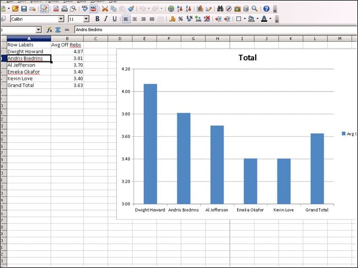Toggle Align Left
This screenshot has height=268, width=358.
(x=126, y=19)
